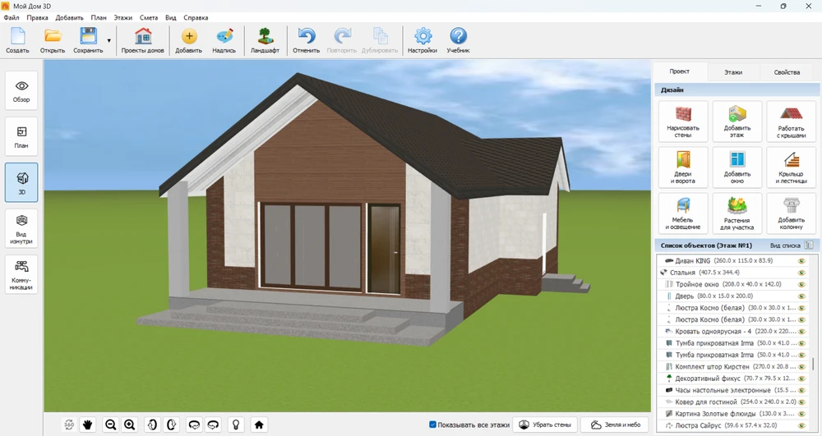Select the hand pan tool
Screen dimensions: 822x436
click(x=88, y=425)
